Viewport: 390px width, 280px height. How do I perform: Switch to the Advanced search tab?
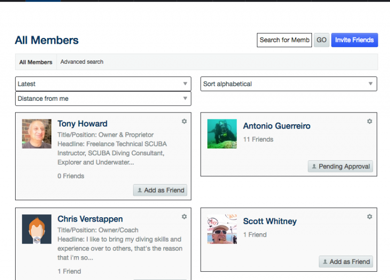pyautogui.click(x=82, y=62)
